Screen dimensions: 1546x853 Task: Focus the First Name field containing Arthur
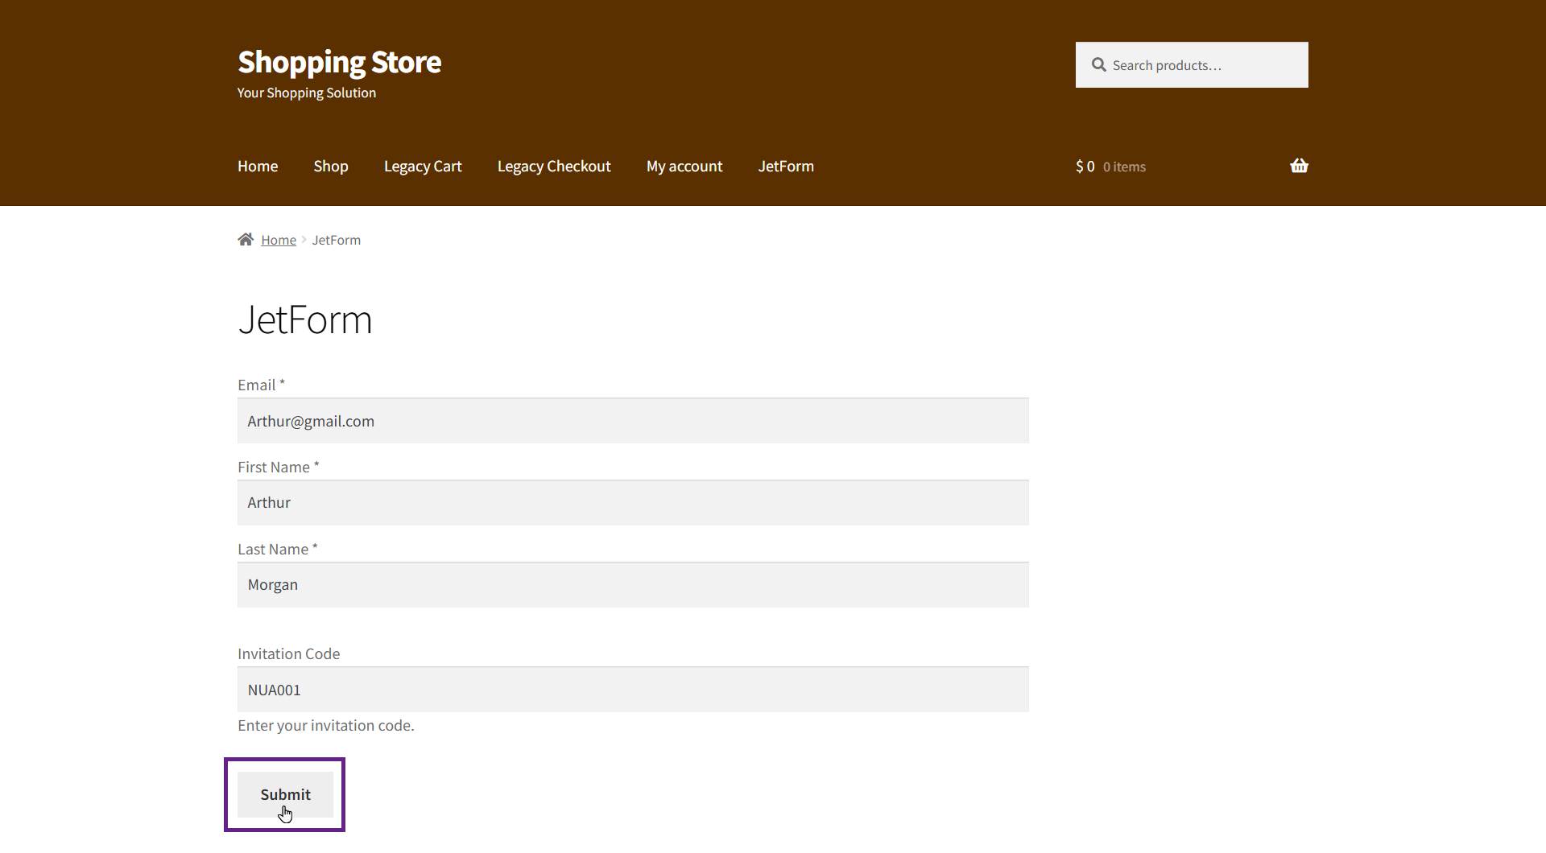click(633, 503)
